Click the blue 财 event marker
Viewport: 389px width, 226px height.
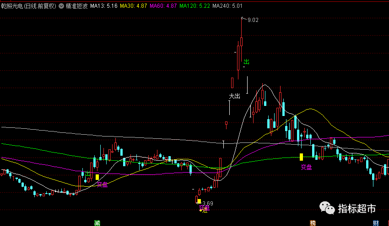[376, 223]
